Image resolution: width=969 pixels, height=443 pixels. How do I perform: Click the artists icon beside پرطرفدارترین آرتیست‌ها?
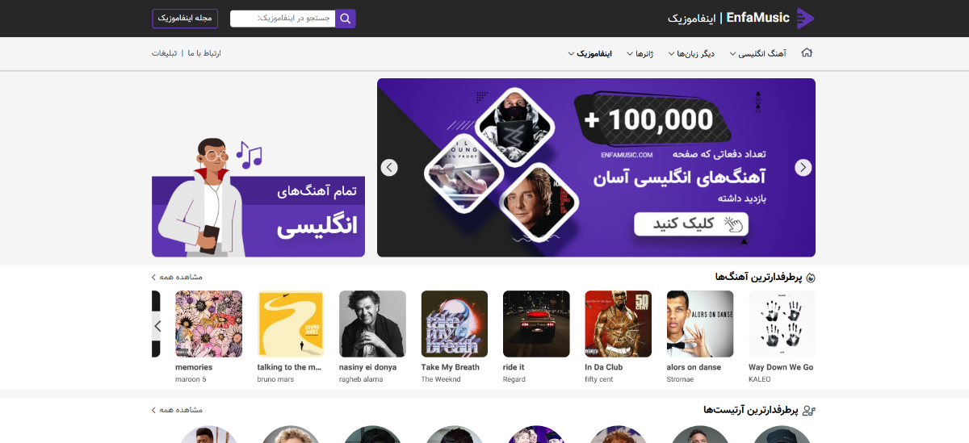(809, 411)
